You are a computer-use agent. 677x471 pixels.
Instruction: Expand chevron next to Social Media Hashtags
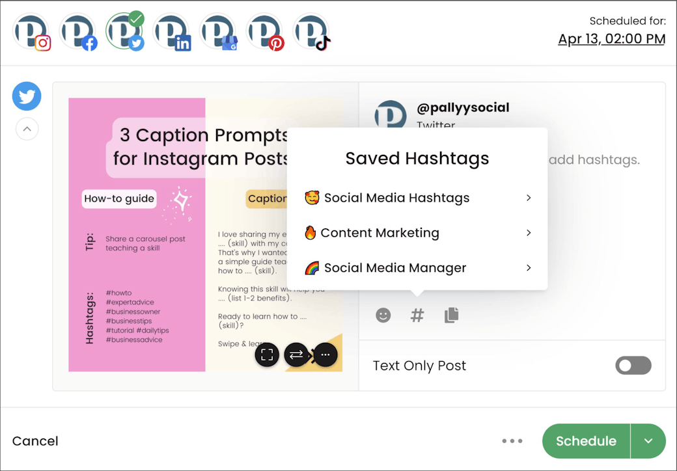point(529,198)
